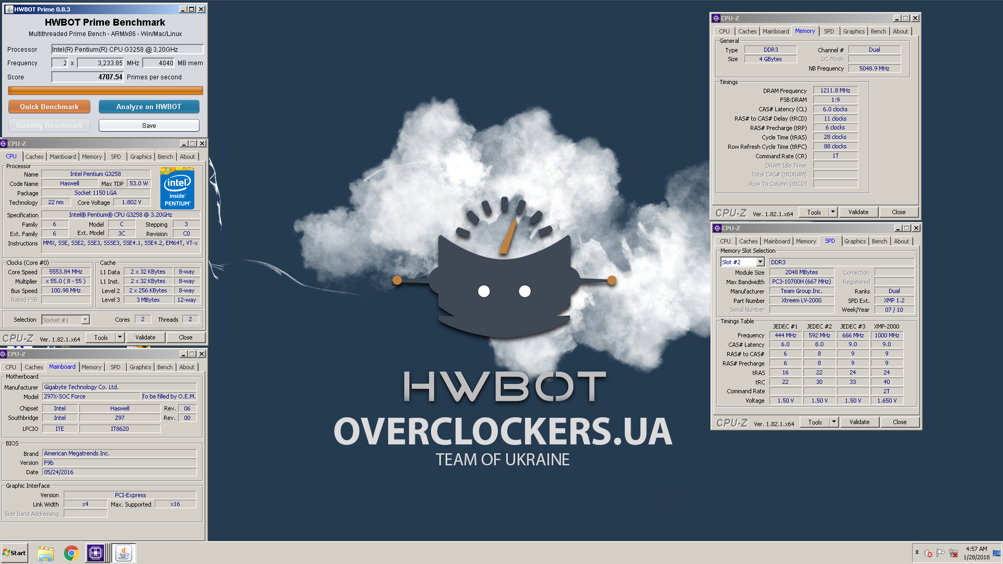Expand Tools arrow in the Memory window
The width and height of the screenshot is (1003, 564).
coord(833,212)
